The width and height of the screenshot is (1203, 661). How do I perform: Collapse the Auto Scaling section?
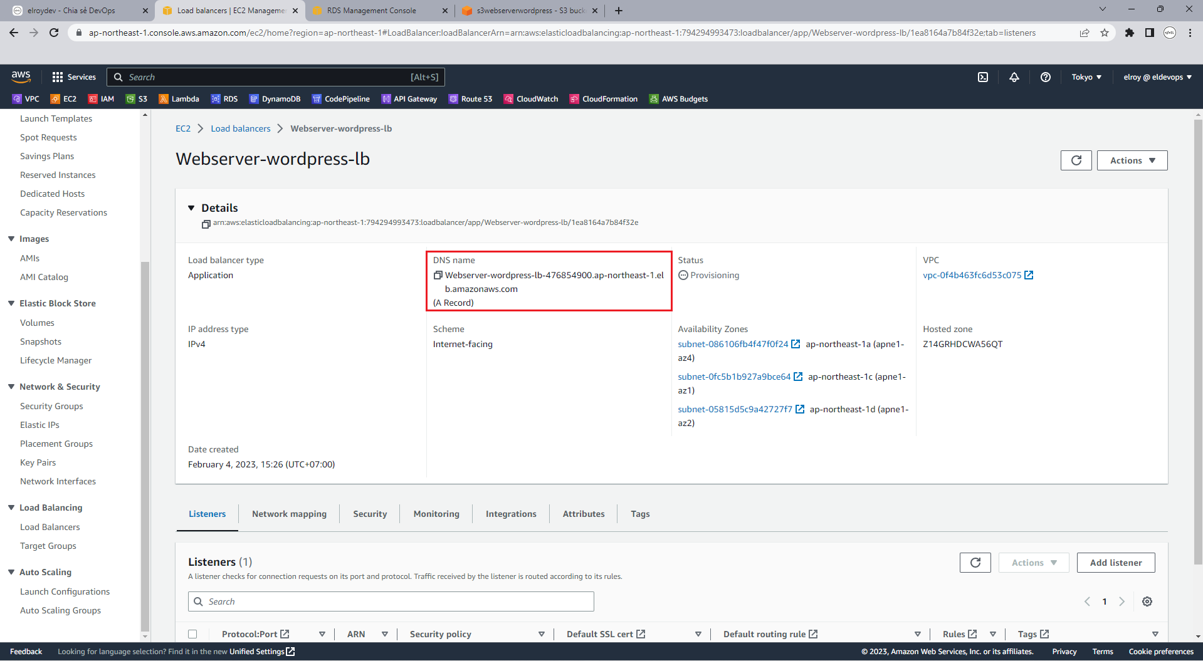[x=11, y=572]
